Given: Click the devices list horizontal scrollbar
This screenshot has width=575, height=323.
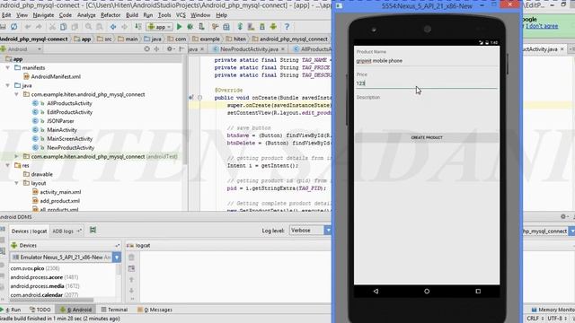Looking at the screenshot, I should (x=51, y=300).
